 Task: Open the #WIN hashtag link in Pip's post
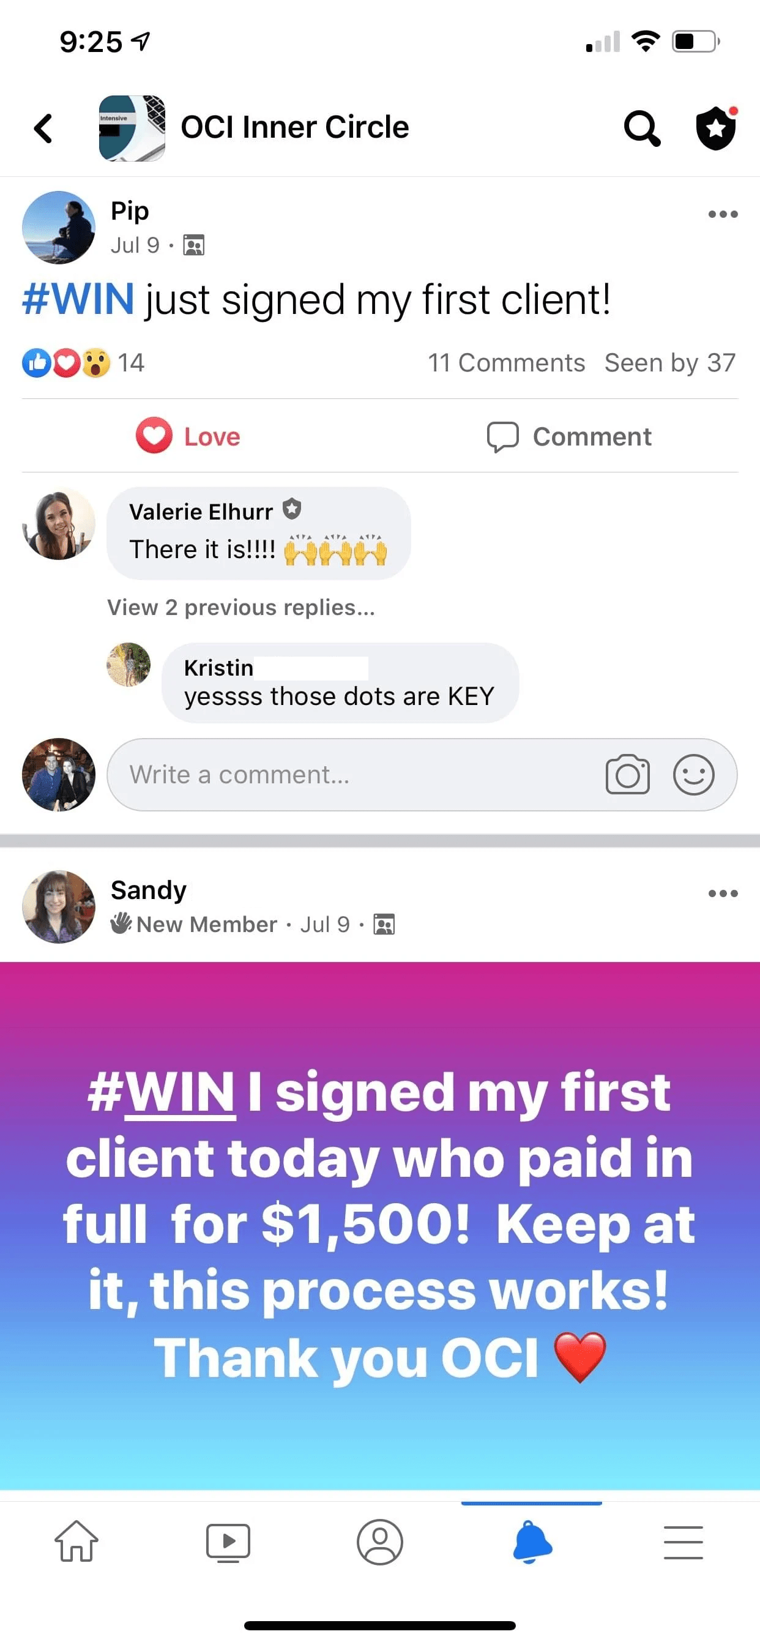click(x=78, y=299)
